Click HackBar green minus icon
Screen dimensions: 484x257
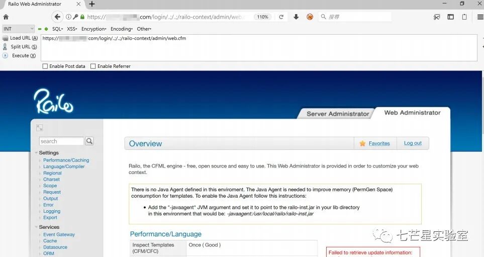coord(40,29)
